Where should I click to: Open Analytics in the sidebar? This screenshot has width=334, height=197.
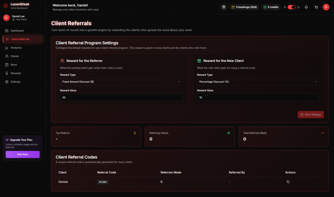click(16, 48)
